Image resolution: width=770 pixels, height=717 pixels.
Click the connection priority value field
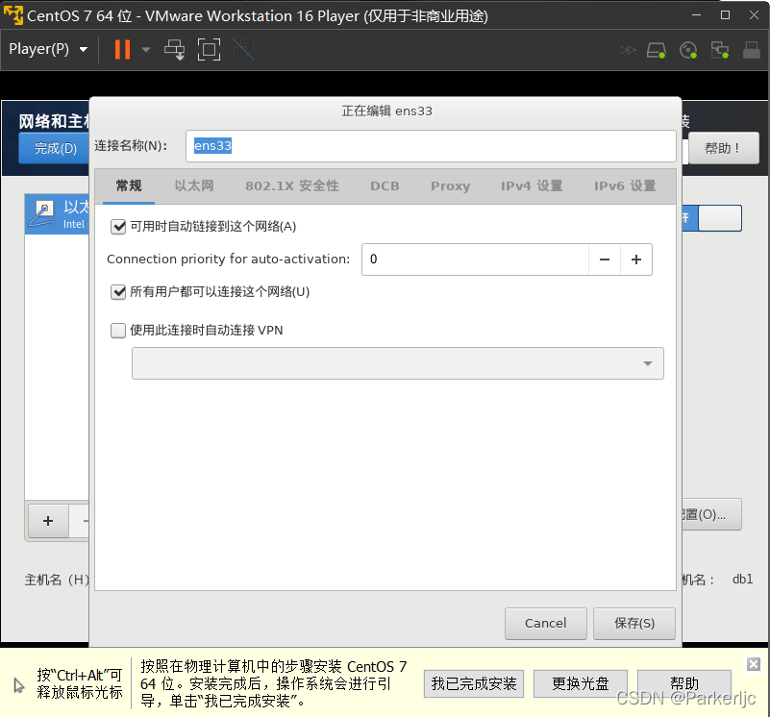pyautogui.click(x=475, y=260)
